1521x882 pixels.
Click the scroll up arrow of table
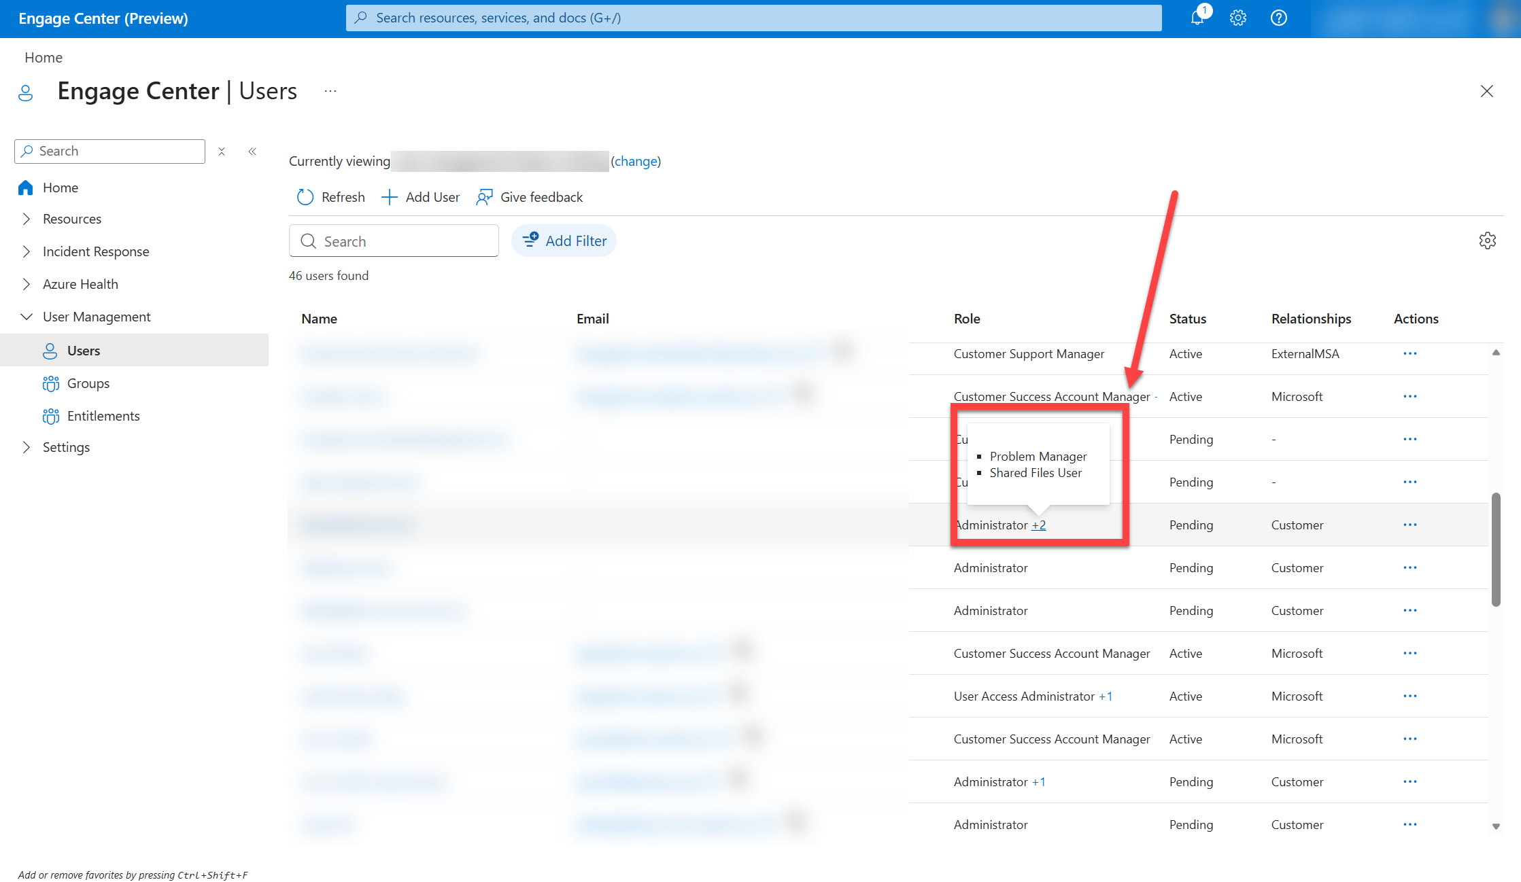click(x=1496, y=353)
